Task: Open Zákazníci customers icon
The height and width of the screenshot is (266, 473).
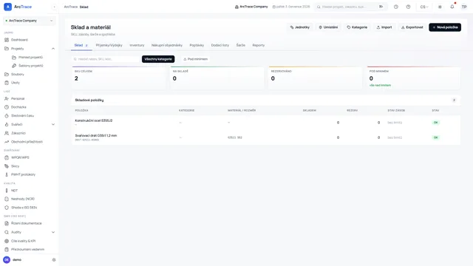Action: pyautogui.click(x=7, y=133)
